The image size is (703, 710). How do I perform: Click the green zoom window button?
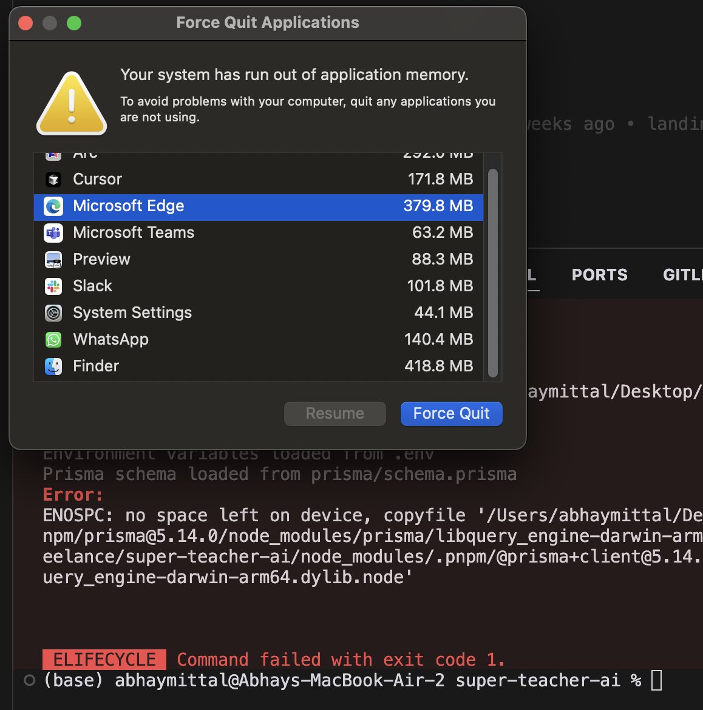tap(74, 22)
